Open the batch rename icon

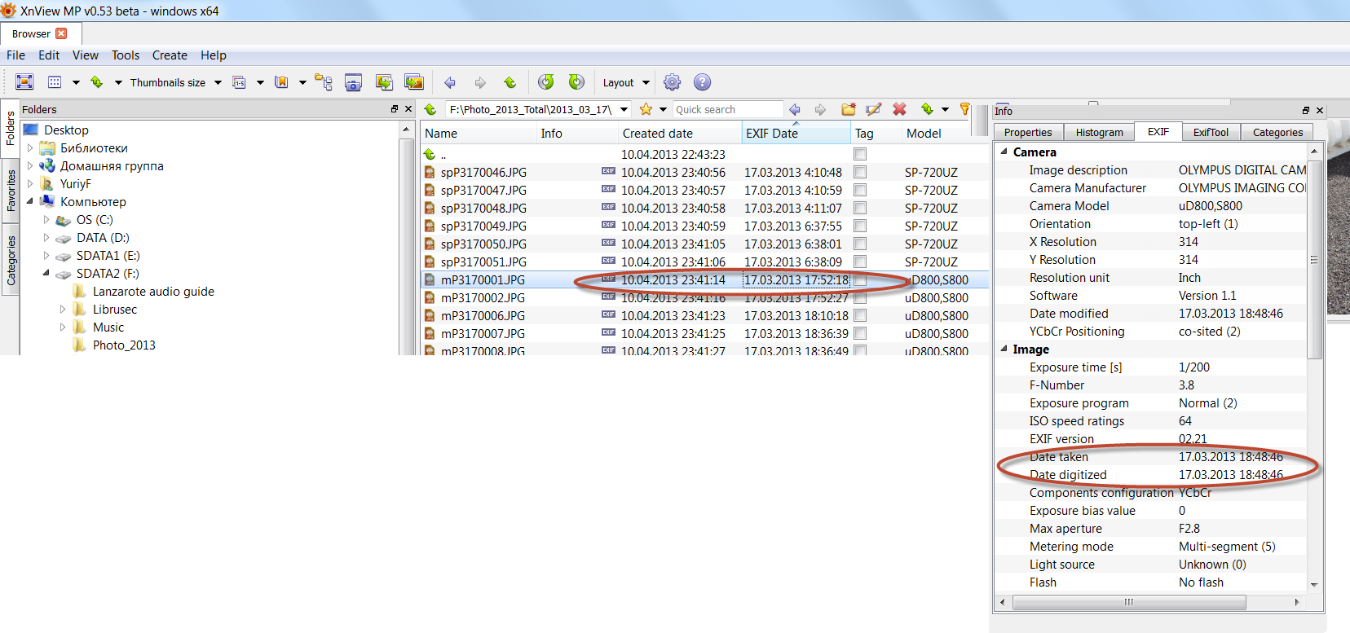240,82
